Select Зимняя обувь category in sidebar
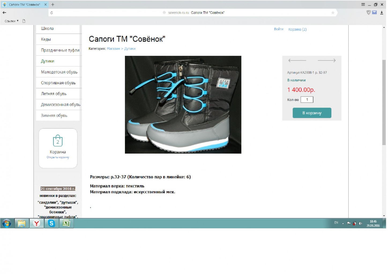 [54, 116]
